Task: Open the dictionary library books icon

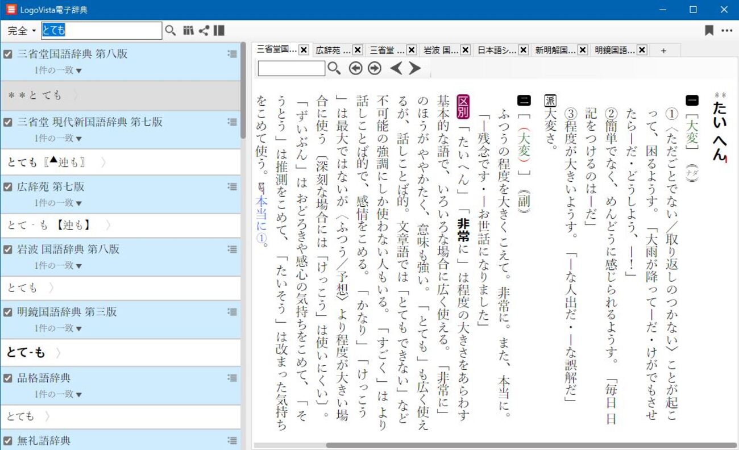Action: [x=189, y=31]
